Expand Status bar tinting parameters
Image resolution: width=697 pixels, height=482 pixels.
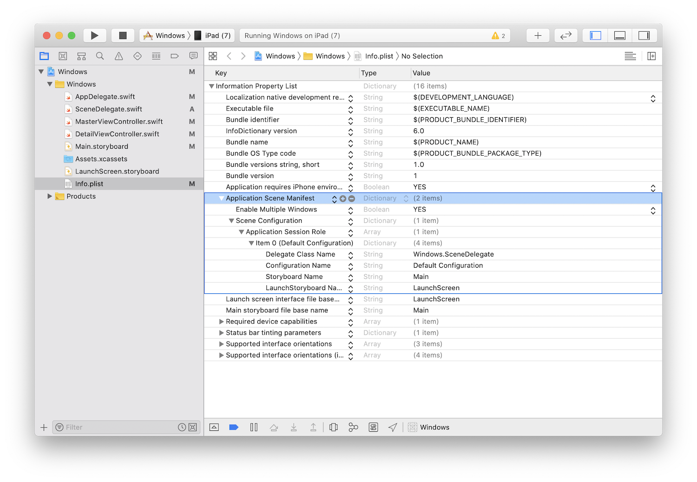point(222,333)
